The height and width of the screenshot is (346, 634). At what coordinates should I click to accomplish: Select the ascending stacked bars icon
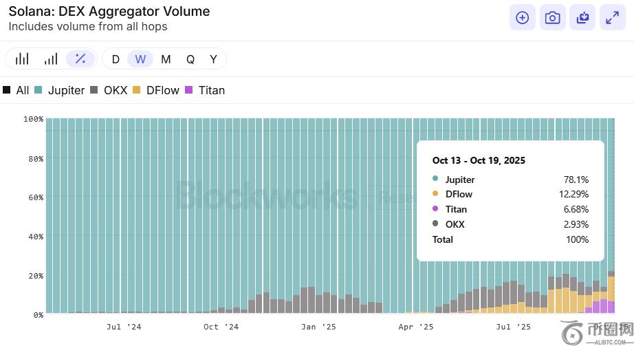[51, 59]
